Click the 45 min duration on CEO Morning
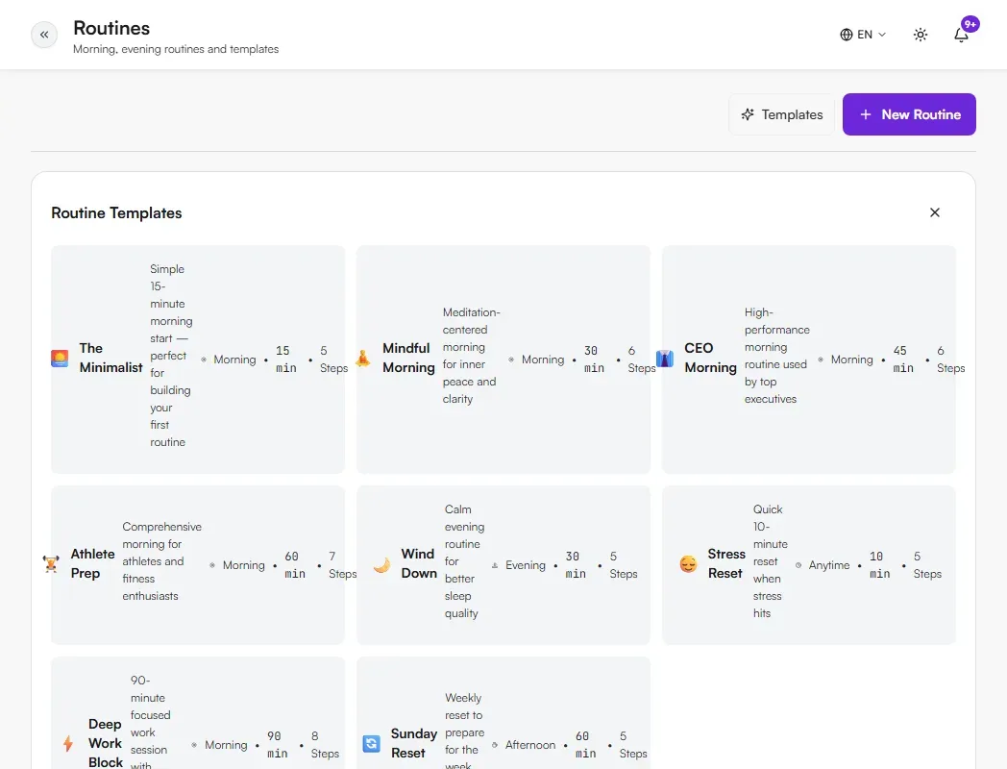This screenshot has width=1007, height=769. tap(903, 360)
